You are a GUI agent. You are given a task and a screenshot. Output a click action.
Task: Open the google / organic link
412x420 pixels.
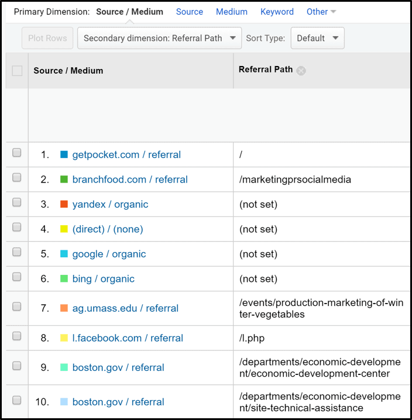click(x=109, y=254)
